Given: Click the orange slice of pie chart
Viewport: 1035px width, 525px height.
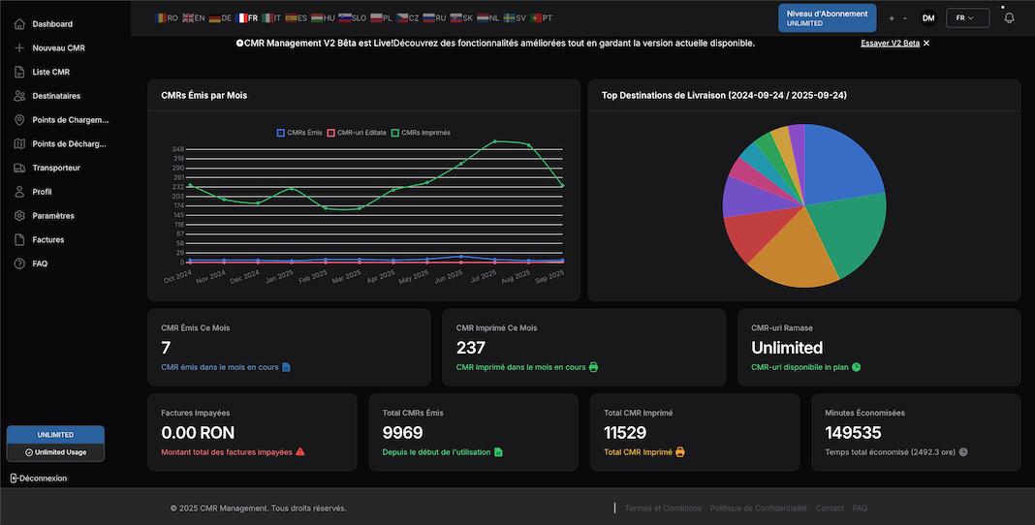Looking at the screenshot, I should click(x=789, y=257).
